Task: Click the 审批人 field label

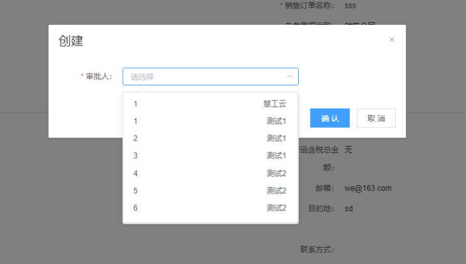Action: pos(99,77)
